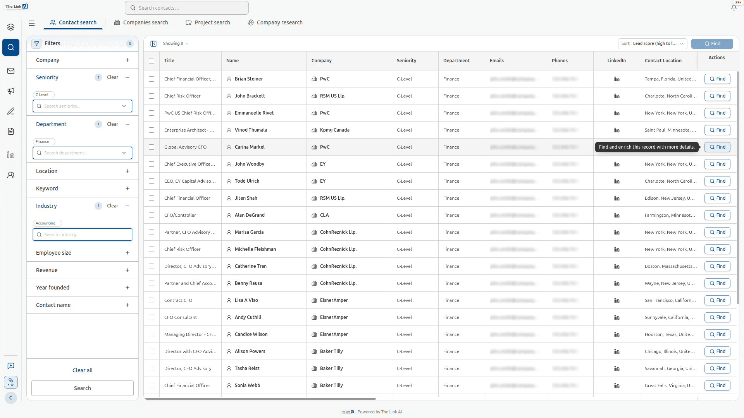744x418 pixels.
Task: Expand the Employee size filter
Action: pyautogui.click(x=127, y=253)
